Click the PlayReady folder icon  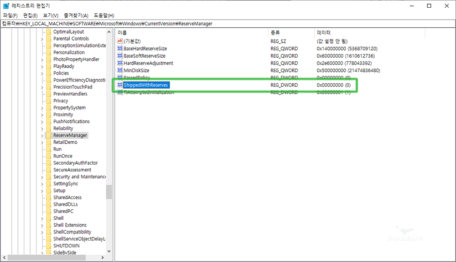tap(49, 66)
